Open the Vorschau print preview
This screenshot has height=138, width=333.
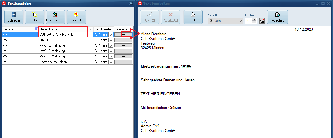point(277,17)
